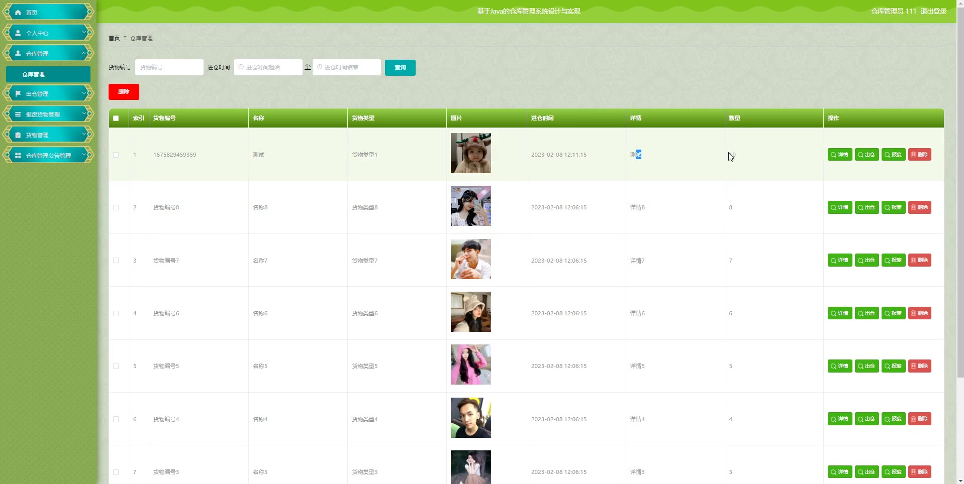964x484 pixels.
Task: Toggle the select-all checkbox in table header
Action: click(116, 118)
